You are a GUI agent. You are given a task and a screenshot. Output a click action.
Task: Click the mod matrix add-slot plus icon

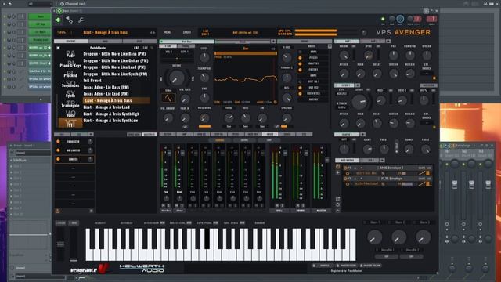click(x=337, y=172)
